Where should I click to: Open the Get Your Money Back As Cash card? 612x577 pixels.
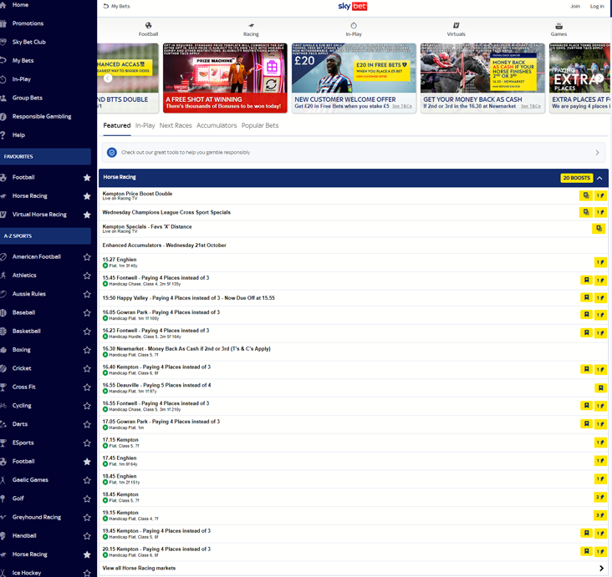(482, 78)
